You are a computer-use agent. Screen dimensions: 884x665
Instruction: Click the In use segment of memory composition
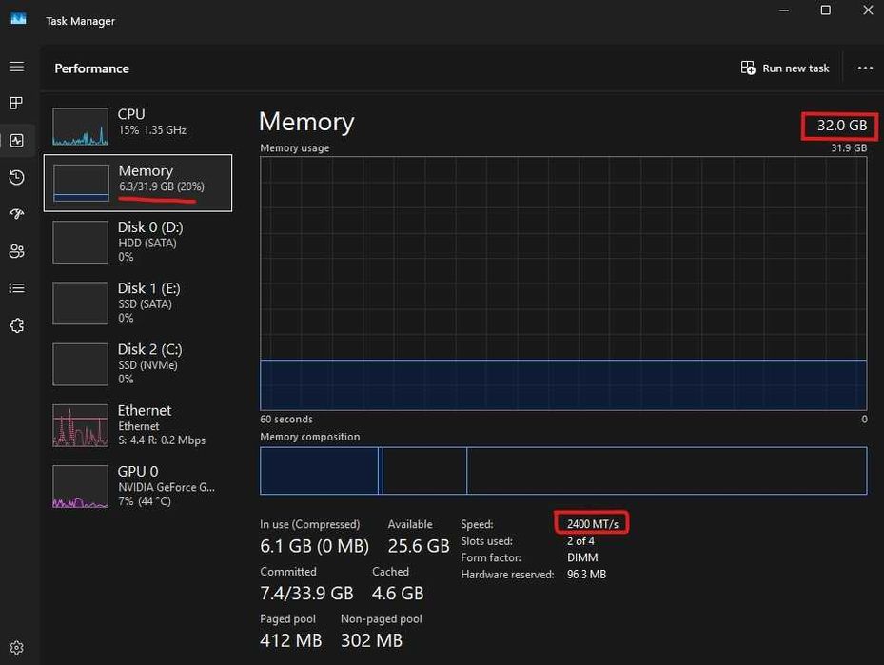[319, 471]
